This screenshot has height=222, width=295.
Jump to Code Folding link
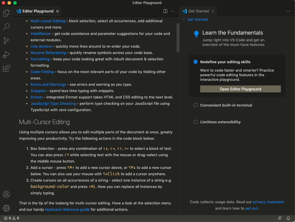[x=42, y=72]
